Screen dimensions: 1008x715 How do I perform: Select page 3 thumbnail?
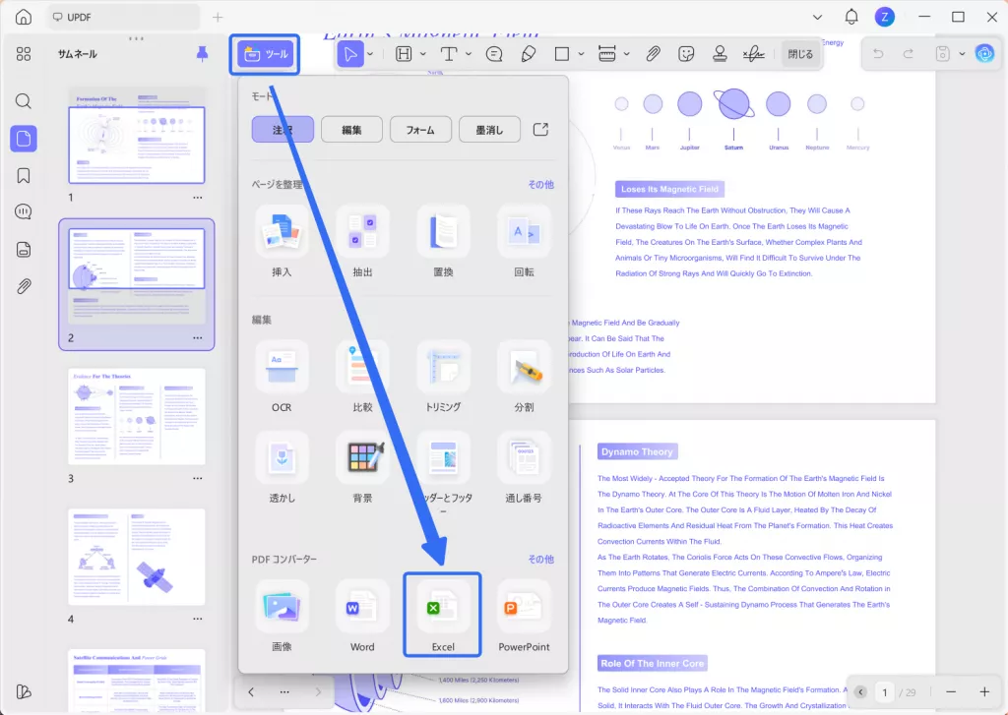[x=137, y=416]
